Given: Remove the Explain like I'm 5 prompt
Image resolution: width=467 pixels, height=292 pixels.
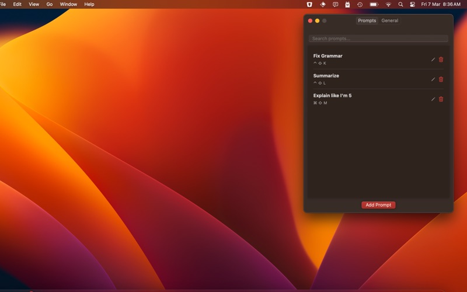Looking at the screenshot, I should tap(441, 99).
